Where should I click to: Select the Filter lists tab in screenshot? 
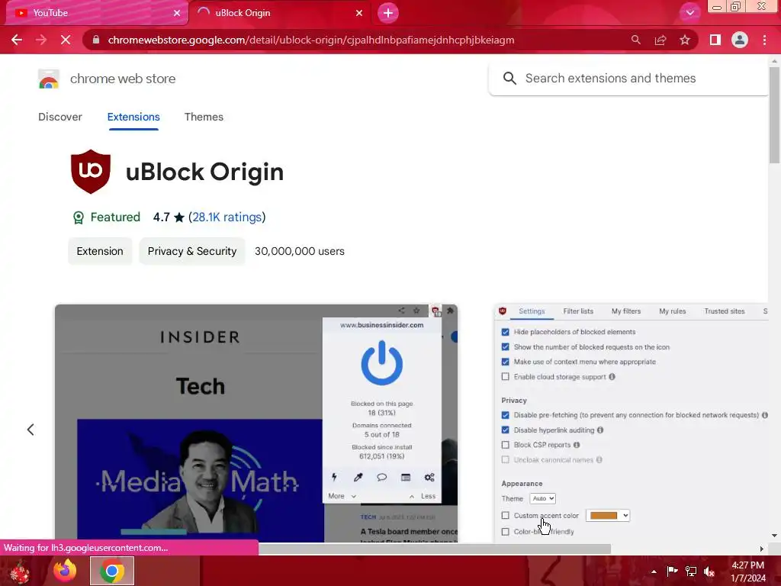pos(578,311)
